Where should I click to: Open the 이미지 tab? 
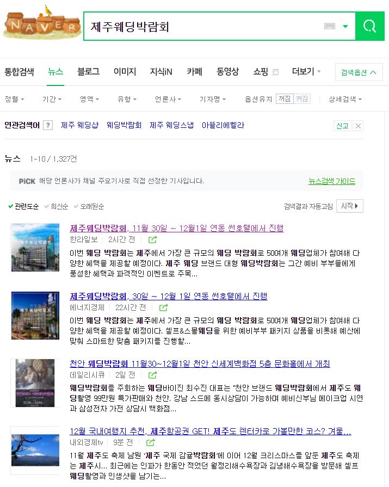coord(125,72)
